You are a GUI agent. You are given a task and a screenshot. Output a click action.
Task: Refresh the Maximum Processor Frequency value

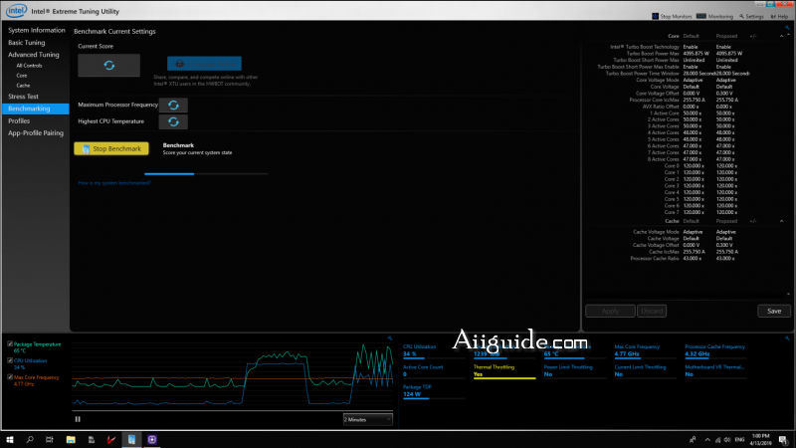[173, 106]
